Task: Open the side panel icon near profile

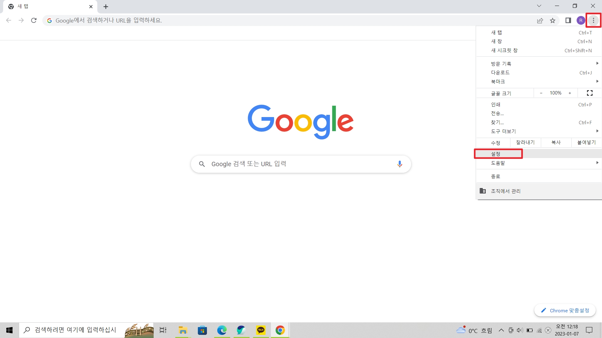Action: click(x=568, y=20)
